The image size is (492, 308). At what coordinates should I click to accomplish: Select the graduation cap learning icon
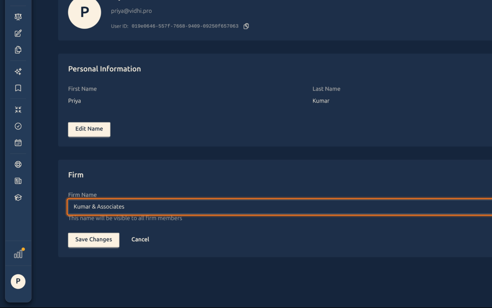pyautogui.click(x=18, y=198)
